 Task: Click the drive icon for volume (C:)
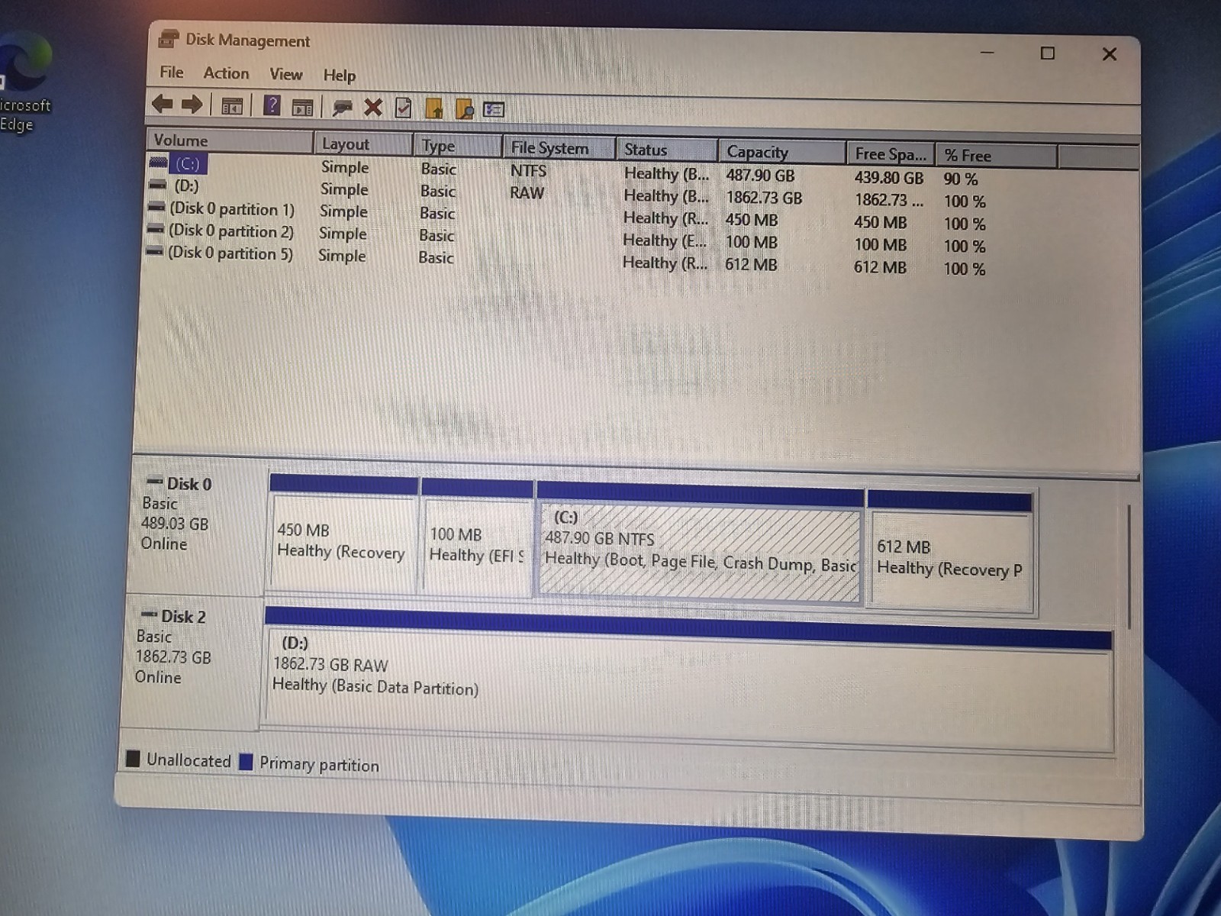[x=159, y=162]
